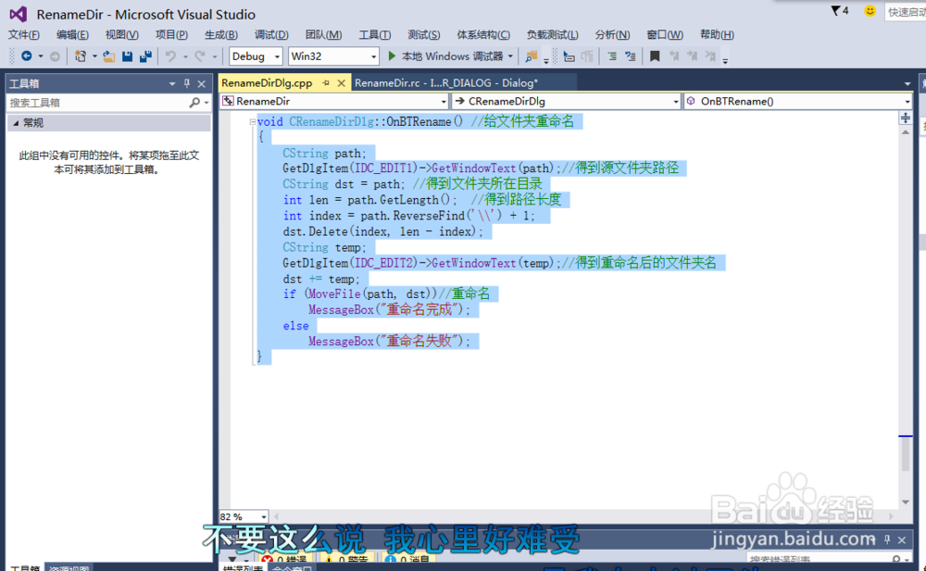
Task: Open the 调试(D) menu
Action: pyautogui.click(x=271, y=35)
